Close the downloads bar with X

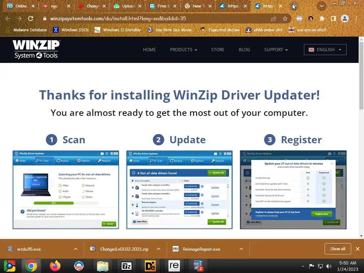358,249
